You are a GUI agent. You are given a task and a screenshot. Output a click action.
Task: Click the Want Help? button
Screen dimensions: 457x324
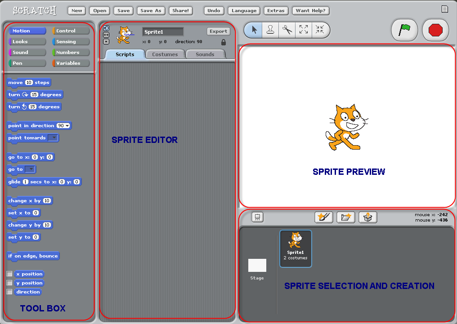point(310,10)
